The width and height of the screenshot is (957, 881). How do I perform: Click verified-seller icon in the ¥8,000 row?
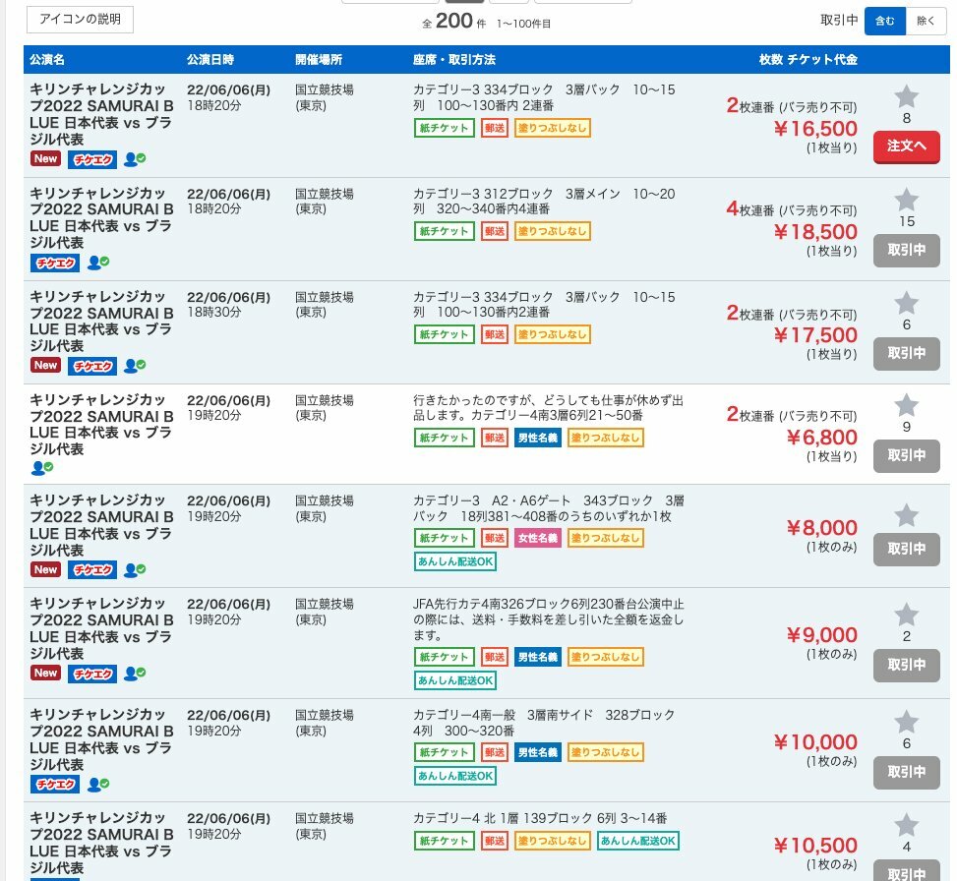135,570
